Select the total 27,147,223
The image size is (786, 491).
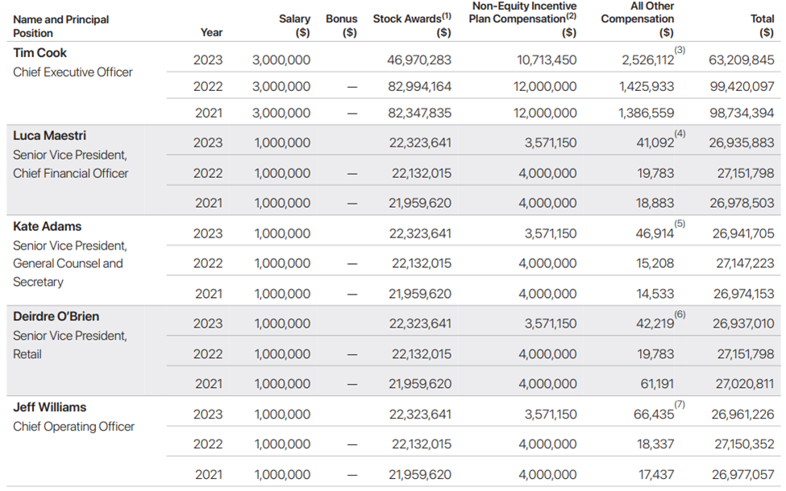coord(746,263)
